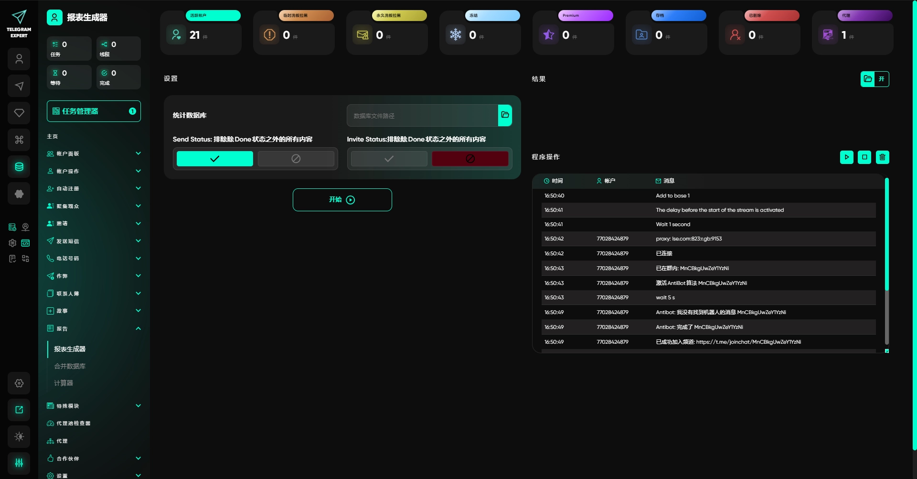The width and height of the screenshot is (917, 479).
Task: Open the 任务管理器 button
Action: point(94,111)
